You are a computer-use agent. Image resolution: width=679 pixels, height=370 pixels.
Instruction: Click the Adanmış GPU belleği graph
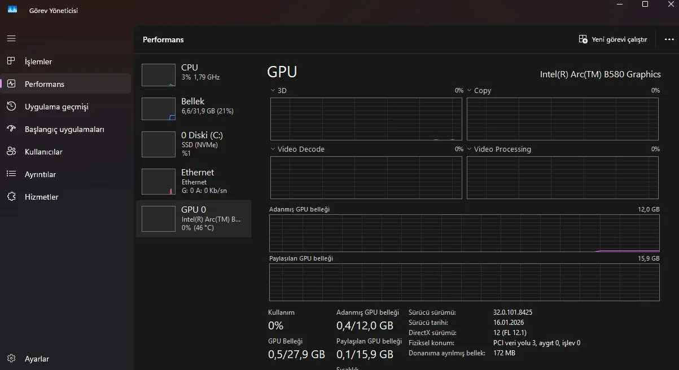tap(465, 232)
